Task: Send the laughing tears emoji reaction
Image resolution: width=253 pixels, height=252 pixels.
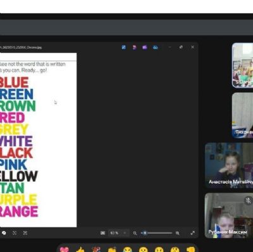Action: tap(127, 249)
